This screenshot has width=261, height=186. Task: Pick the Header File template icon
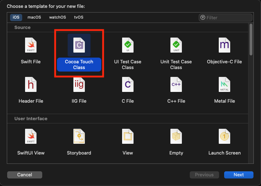point(31,84)
